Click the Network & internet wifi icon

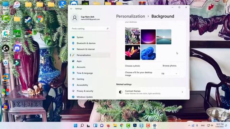click(73, 49)
